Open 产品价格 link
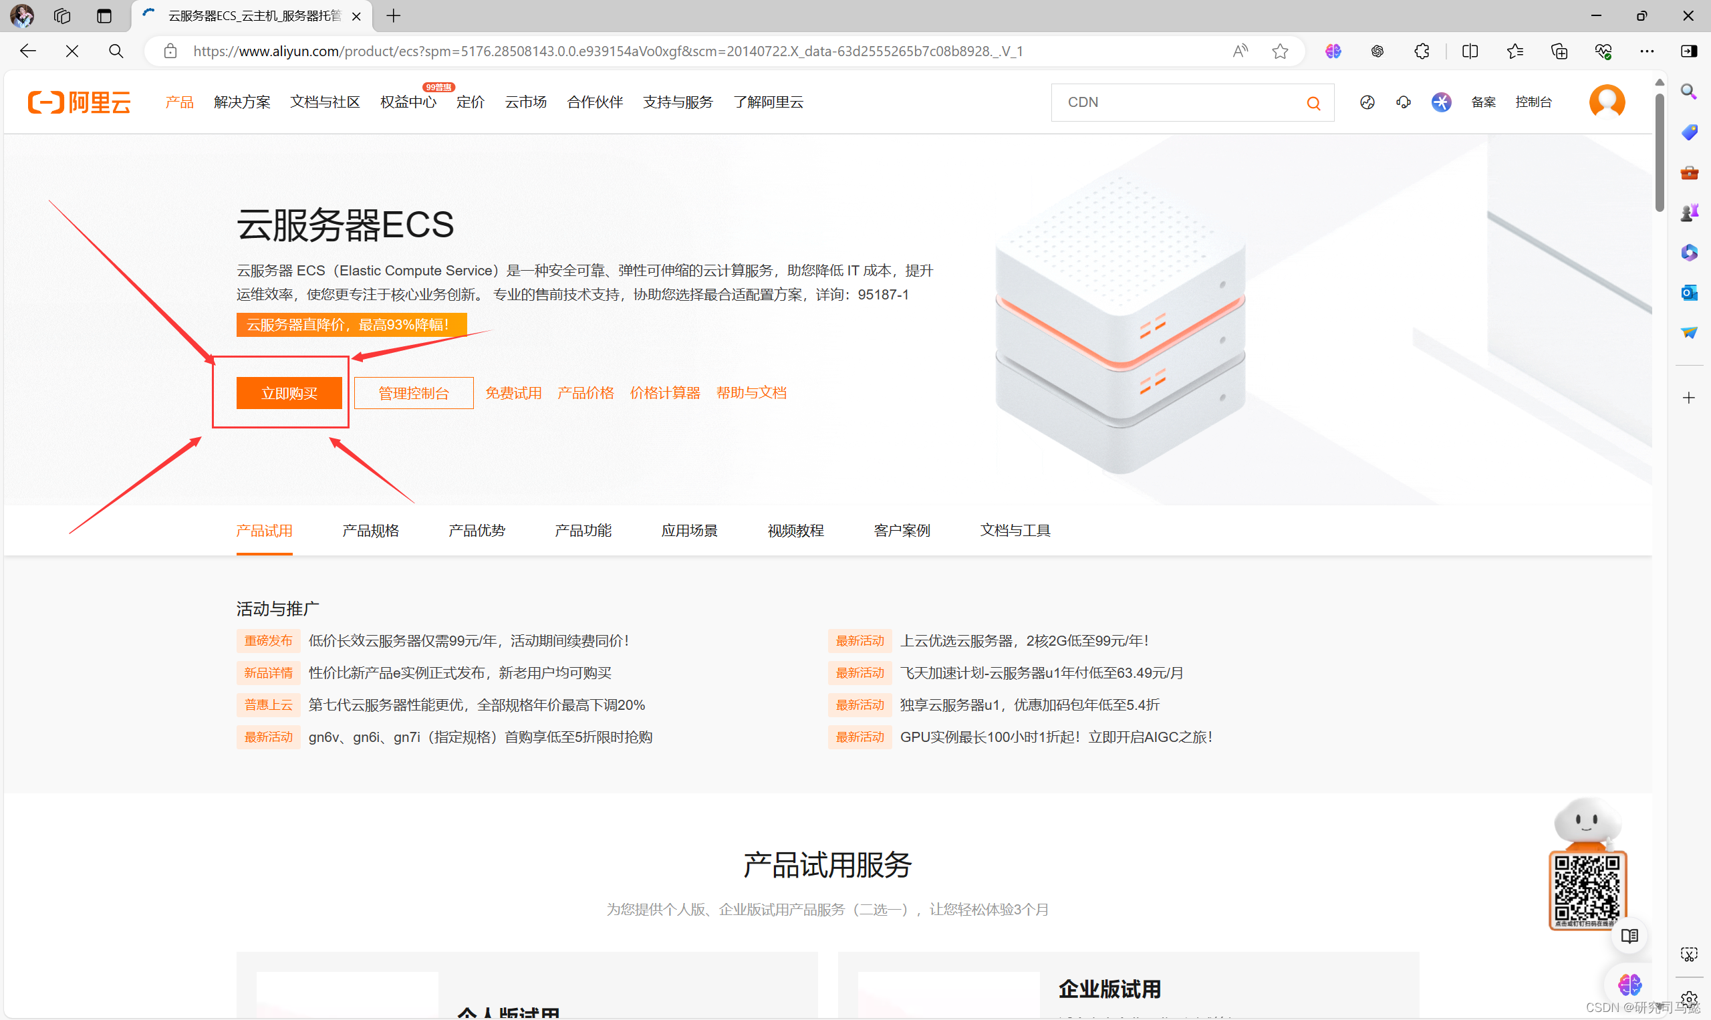Viewport: 1711px width, 1020px height. tap(585, 393)
